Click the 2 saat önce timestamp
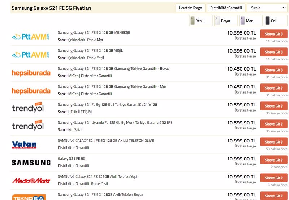Image resolution: width=289 pixels, height=200 pixels. (279, 167)
